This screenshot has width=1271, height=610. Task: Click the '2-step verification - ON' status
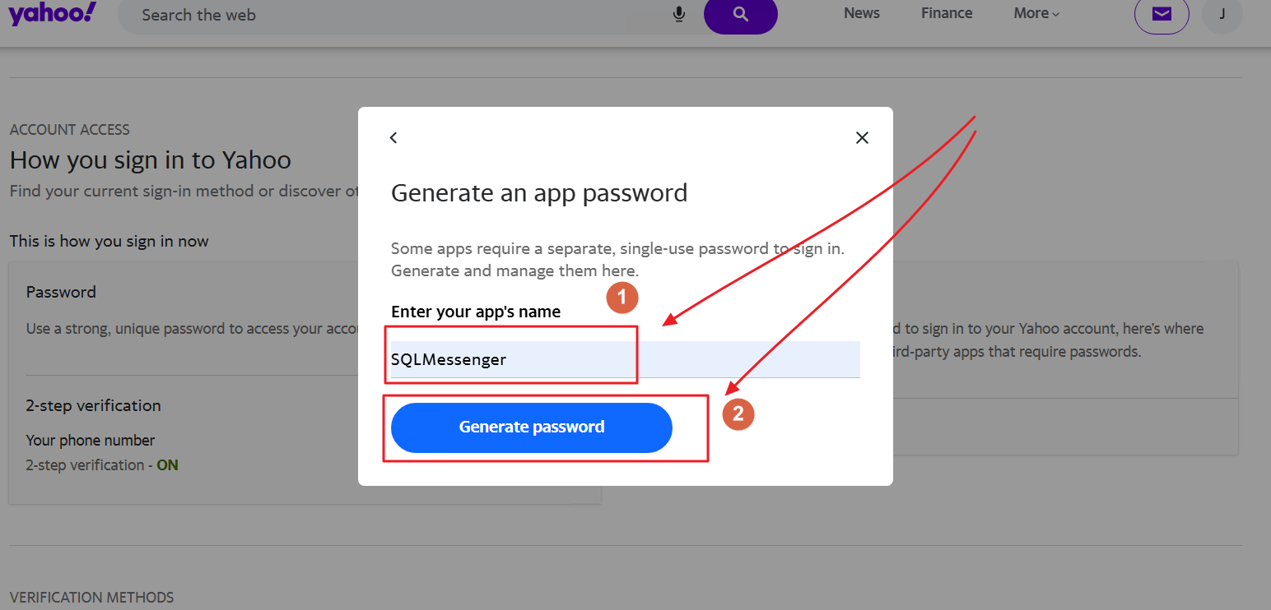click(102, 465)
